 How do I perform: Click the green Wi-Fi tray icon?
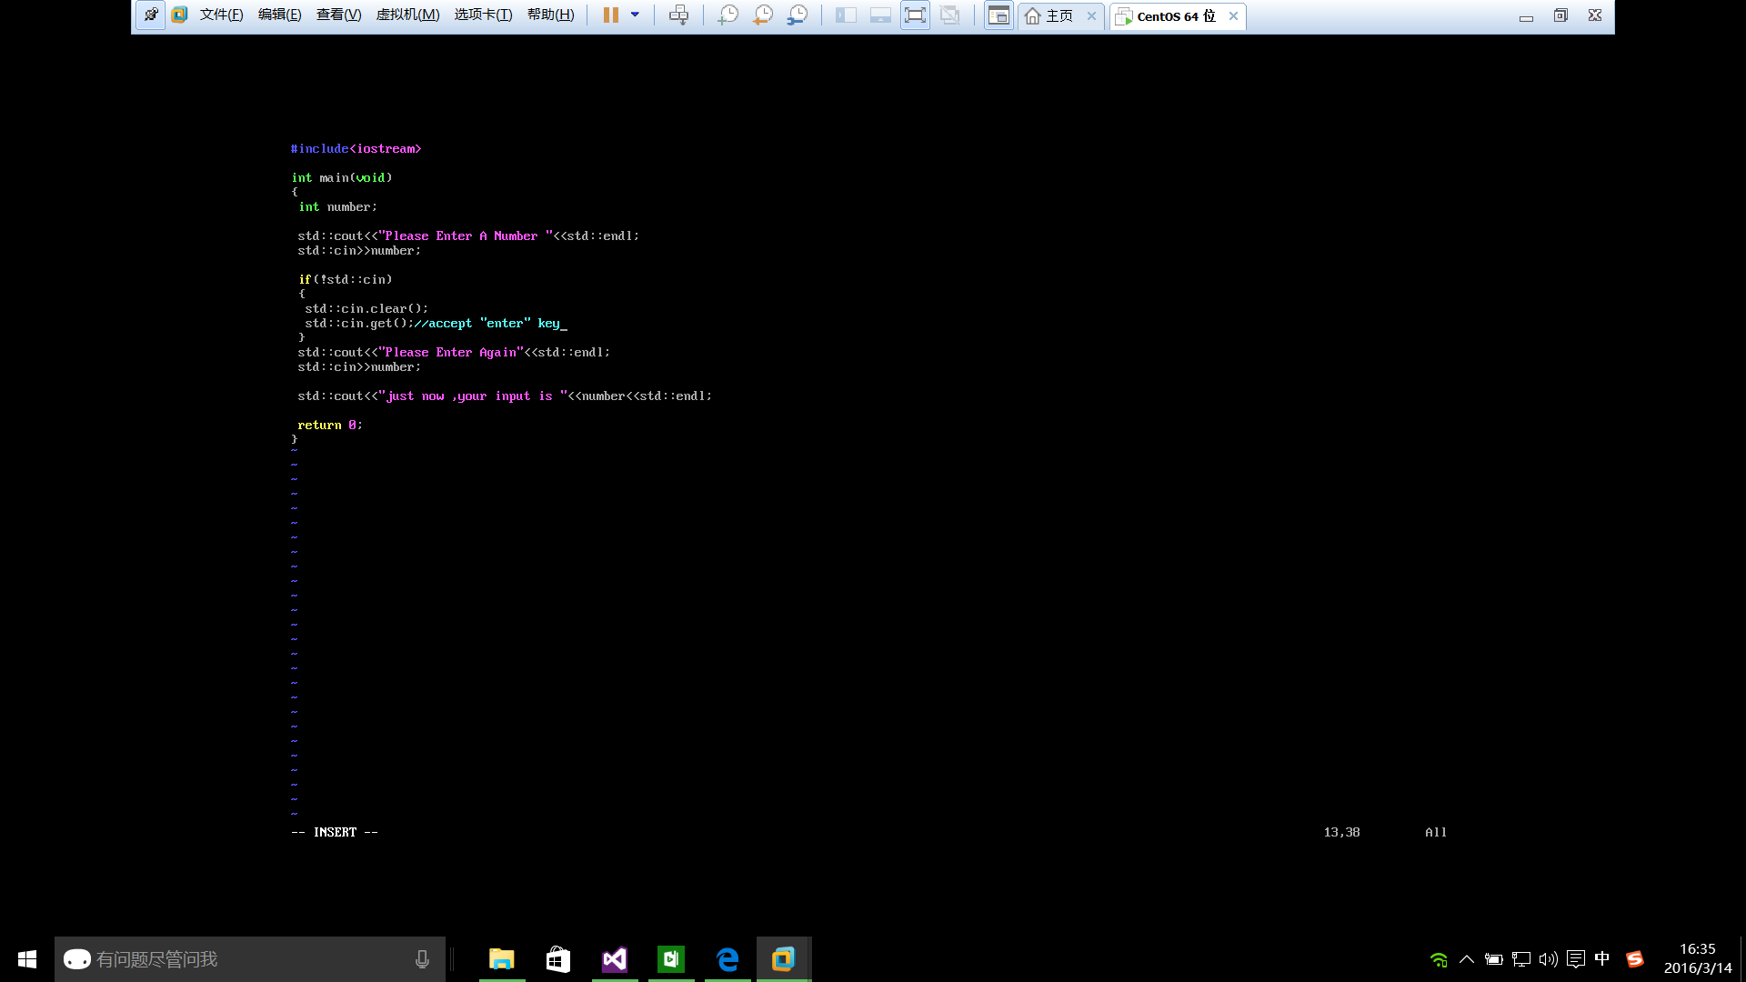(x=1439, y=959)
